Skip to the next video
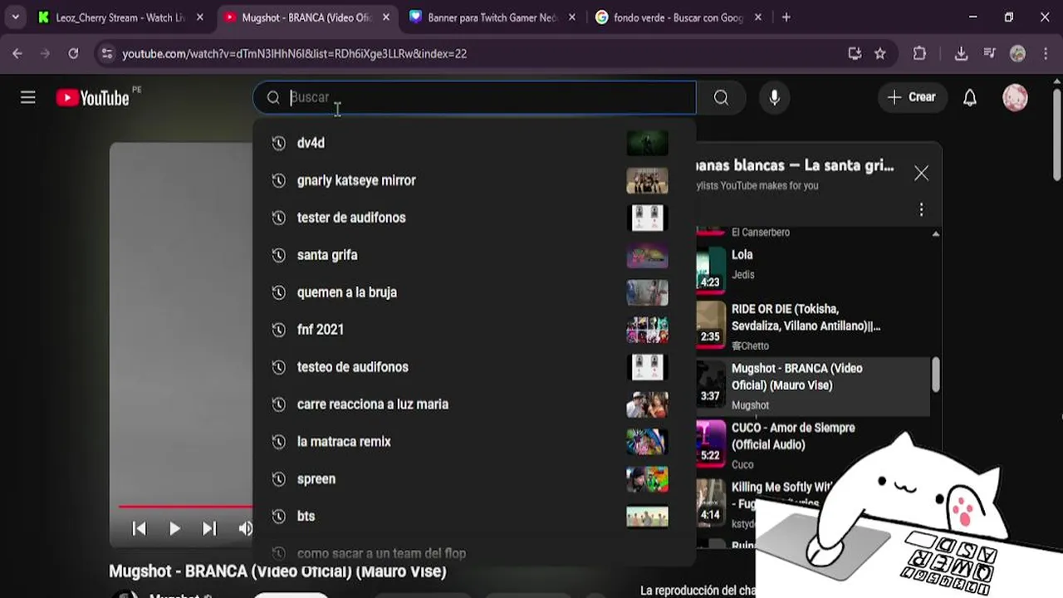 pos(209,528)
